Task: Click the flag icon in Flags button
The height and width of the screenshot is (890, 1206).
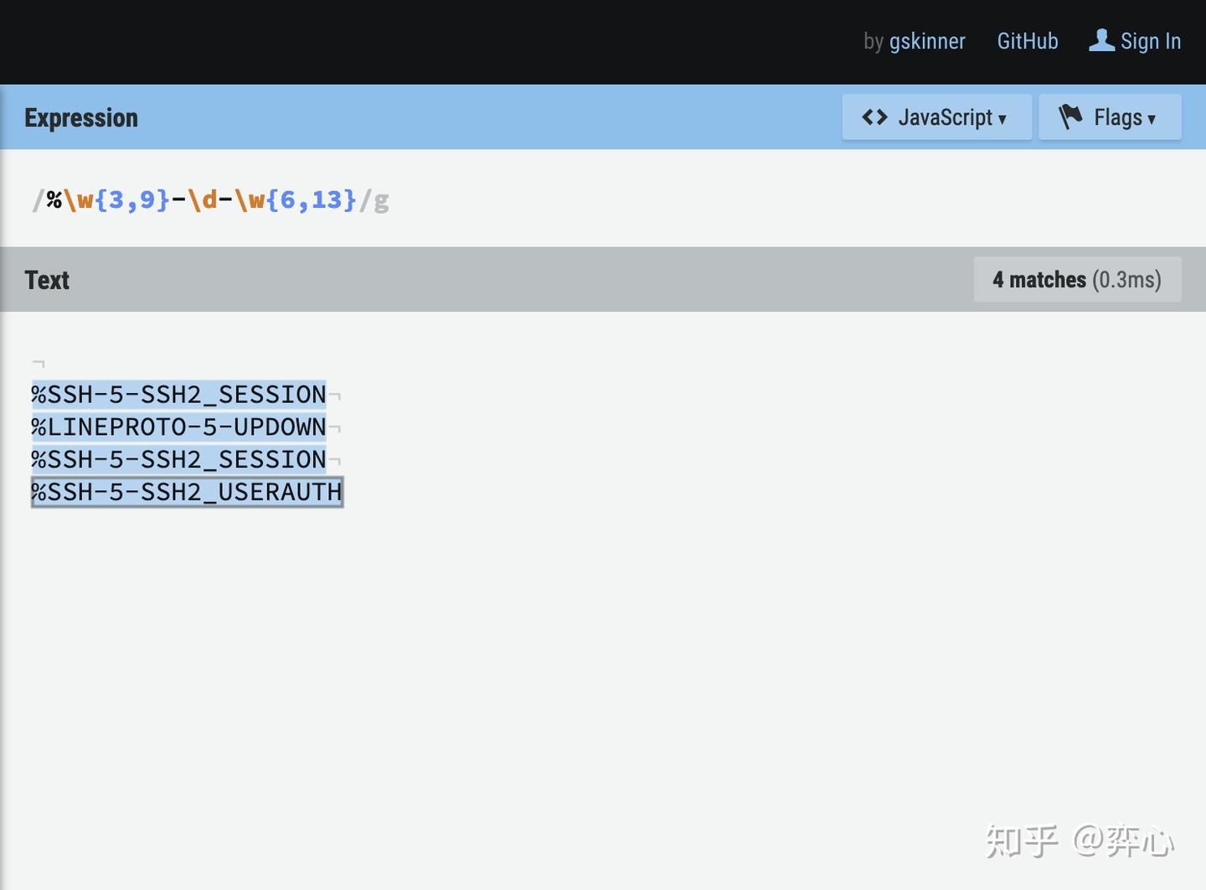Action: coord(1070,116)
